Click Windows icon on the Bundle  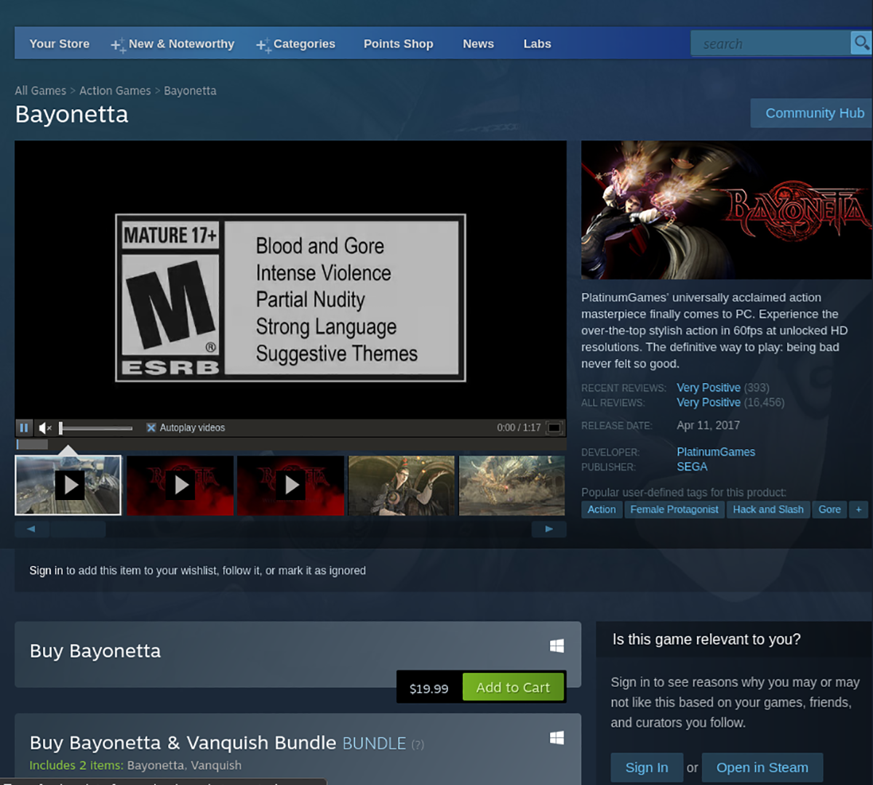[557, 738]
